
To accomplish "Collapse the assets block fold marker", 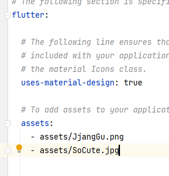I will 7,124.
